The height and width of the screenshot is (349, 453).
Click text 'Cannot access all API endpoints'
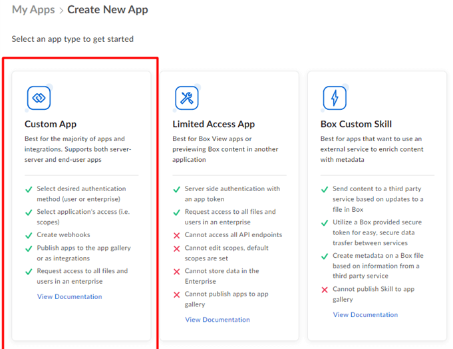click(x=233, y=235)
